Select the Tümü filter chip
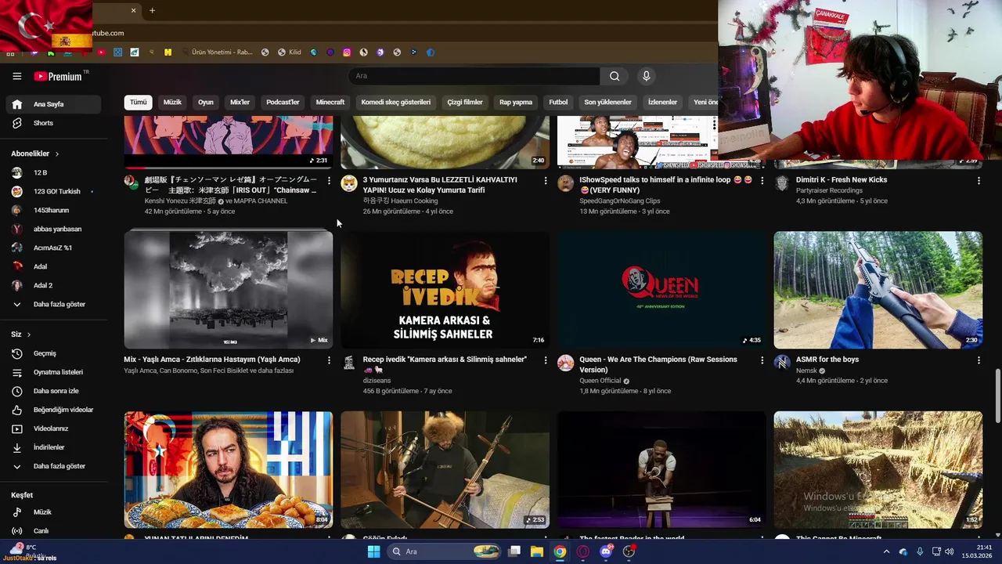This screenshot has height=564, width=1002. coord(138,102)
